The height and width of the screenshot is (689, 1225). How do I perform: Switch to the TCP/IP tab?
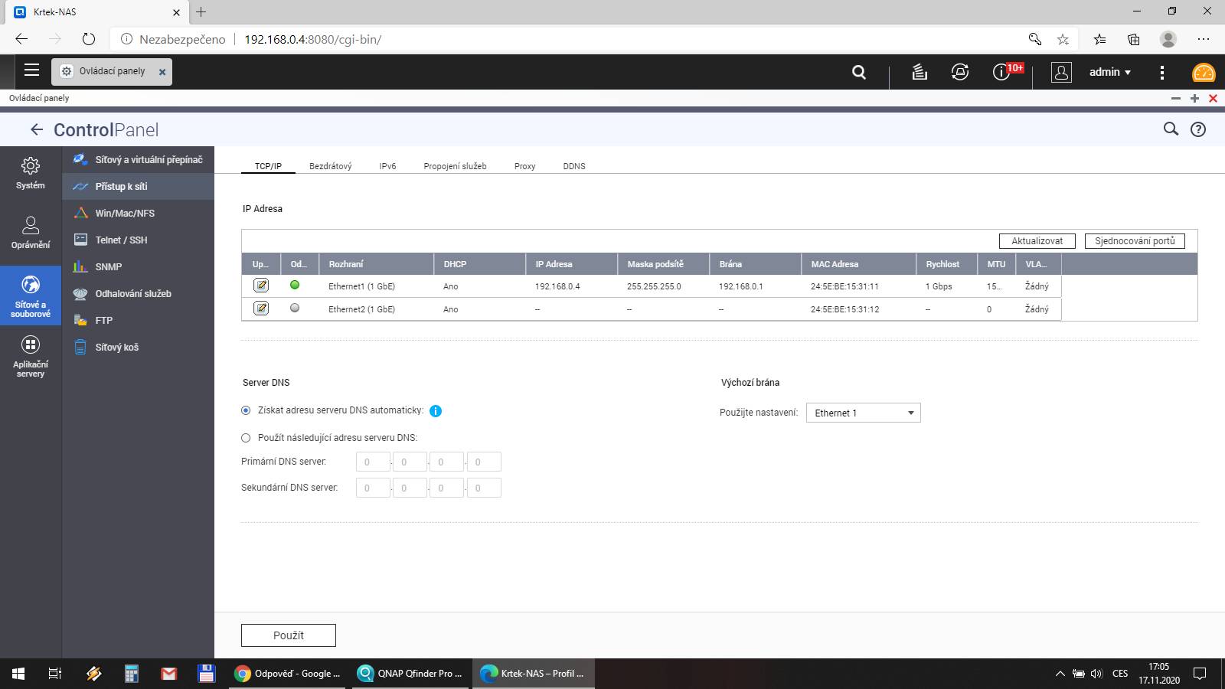[x=268, y=166]
